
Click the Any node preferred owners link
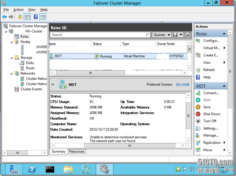point(183,84)
